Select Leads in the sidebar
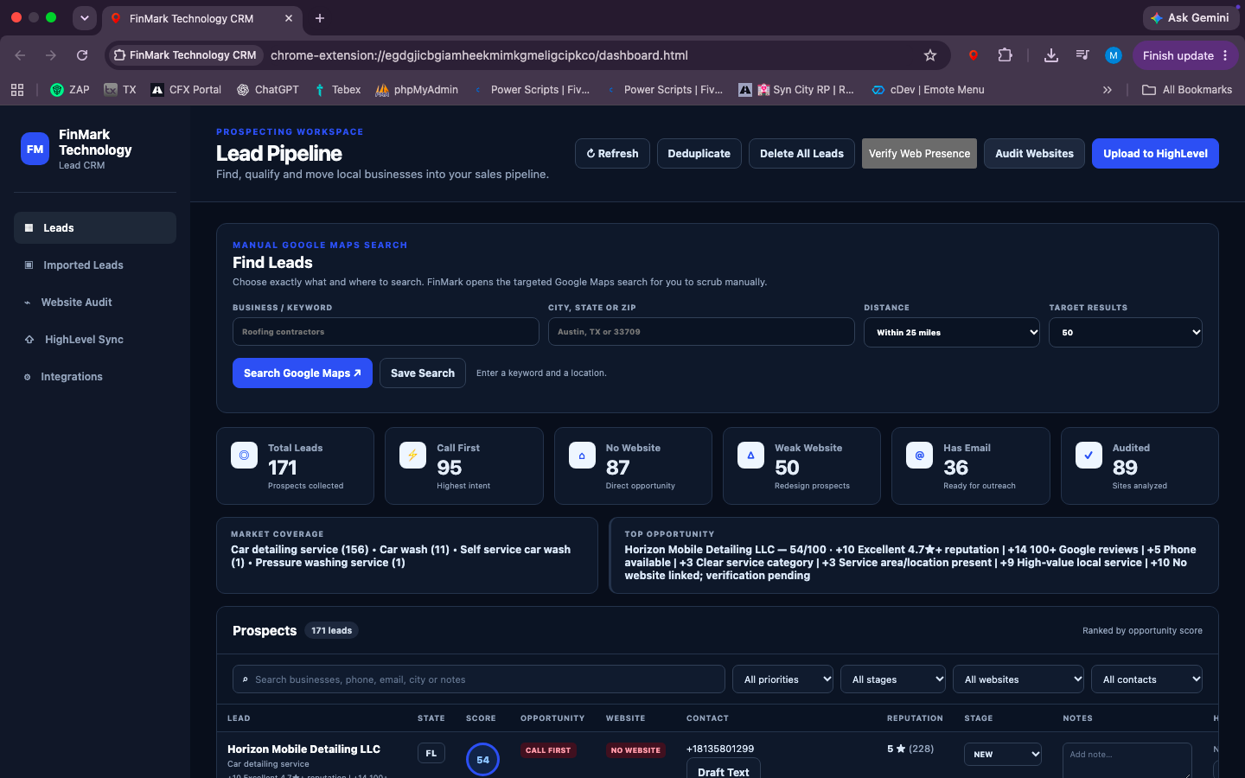 tap(95, 228)
